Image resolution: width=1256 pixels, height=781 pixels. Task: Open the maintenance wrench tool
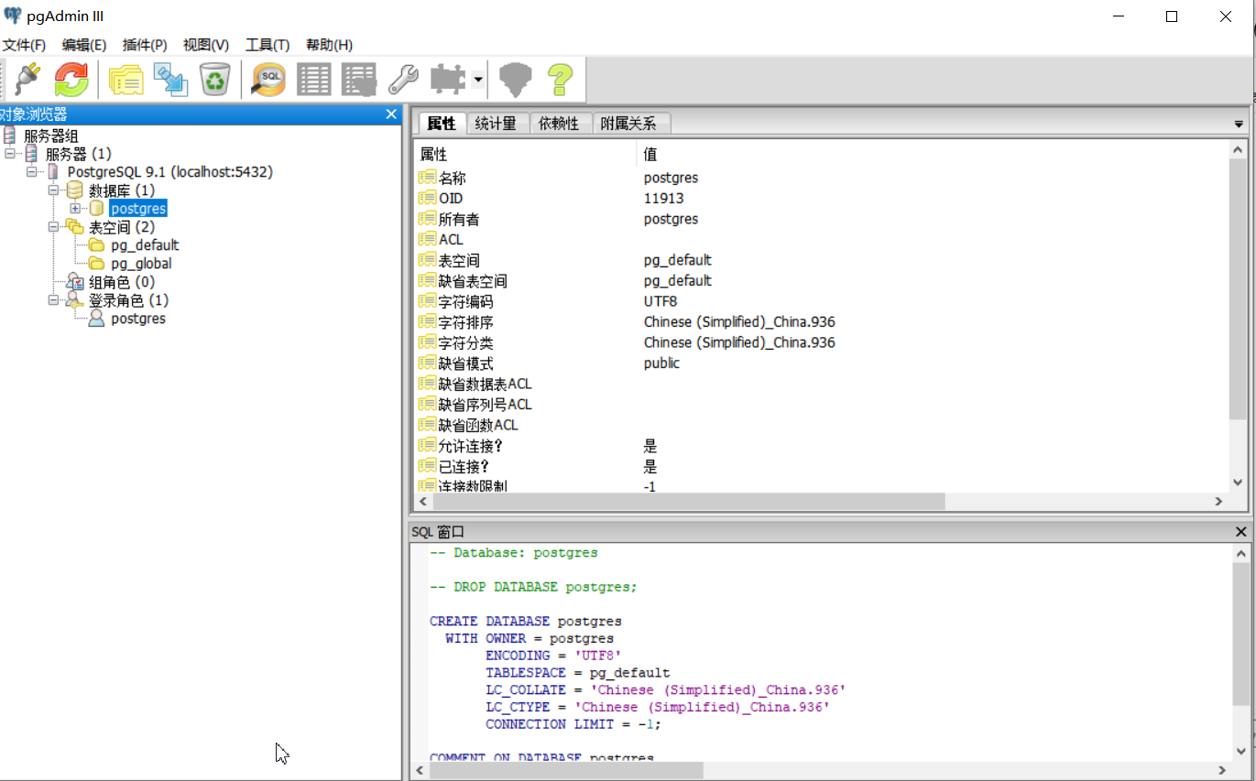click(403, 80)
